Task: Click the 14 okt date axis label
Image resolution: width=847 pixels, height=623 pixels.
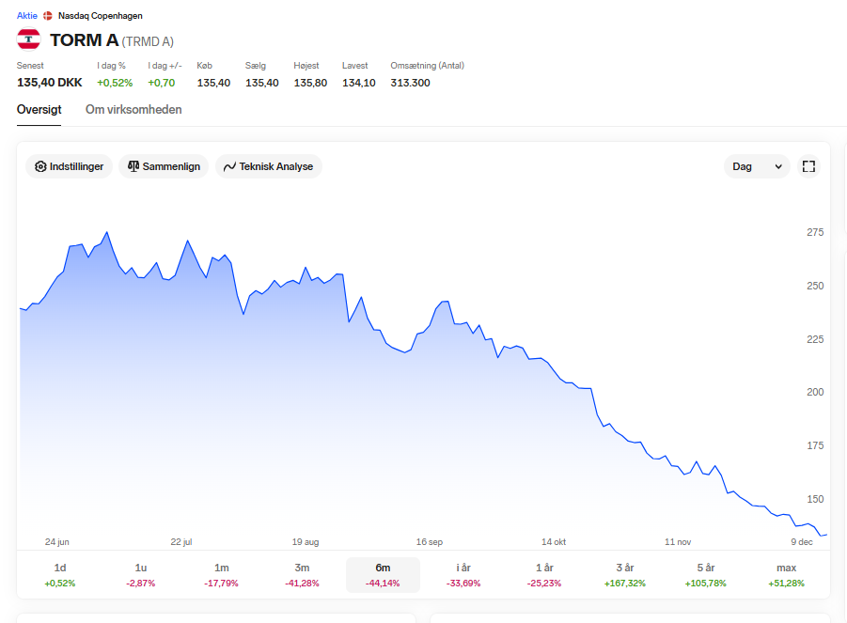Action: (x=554, y=541)
